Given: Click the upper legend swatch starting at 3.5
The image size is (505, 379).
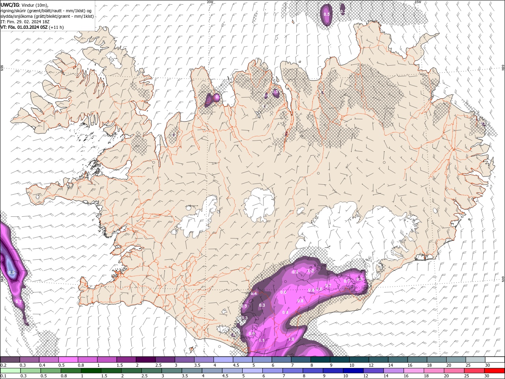Looking at the screenshot, I should pyautogui.click(x=204, y=360).
